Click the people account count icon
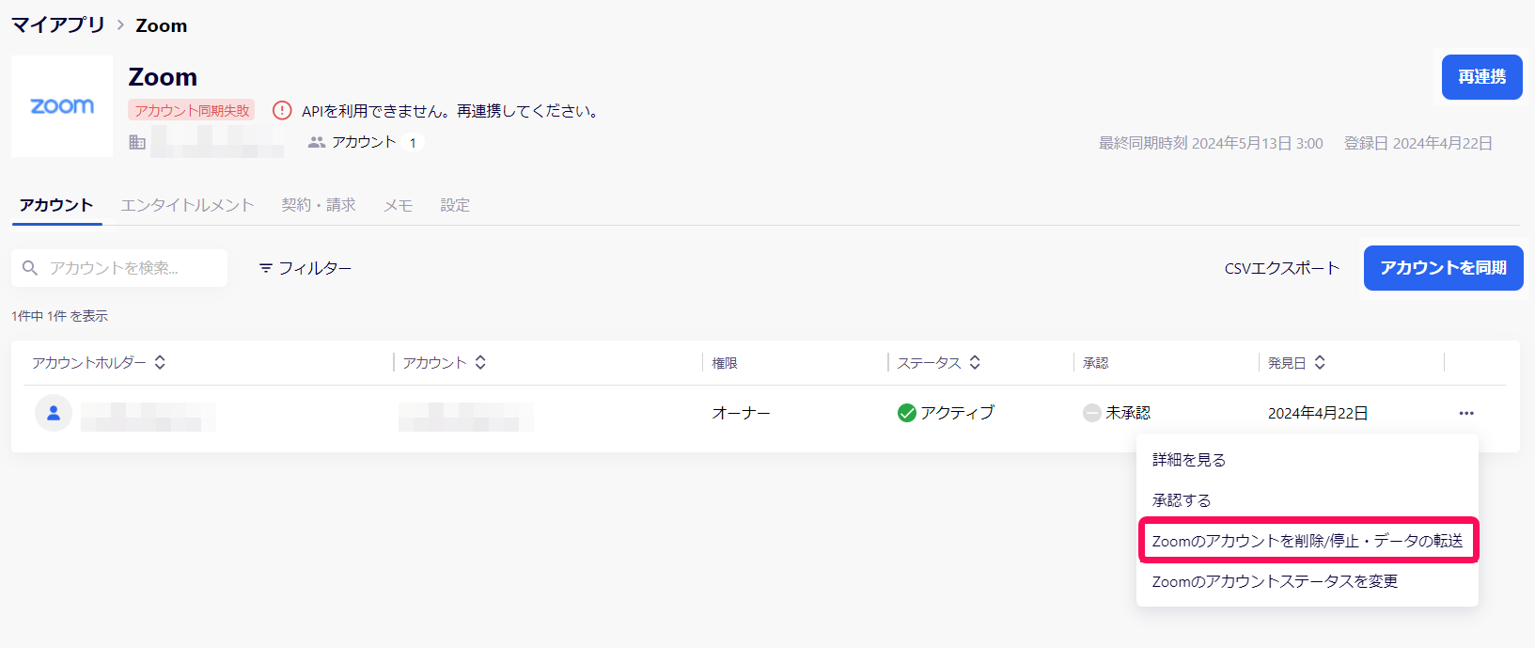This screenshot has width=1535, height=648. pos(317,142)
